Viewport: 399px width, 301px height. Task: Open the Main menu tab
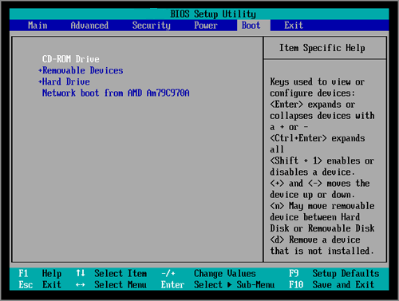tap(38, 26)
